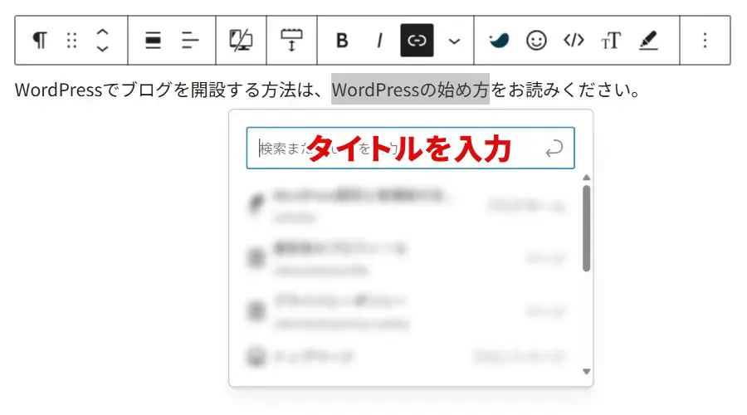Open the font size tT option
747x415 pixels.
611,41
